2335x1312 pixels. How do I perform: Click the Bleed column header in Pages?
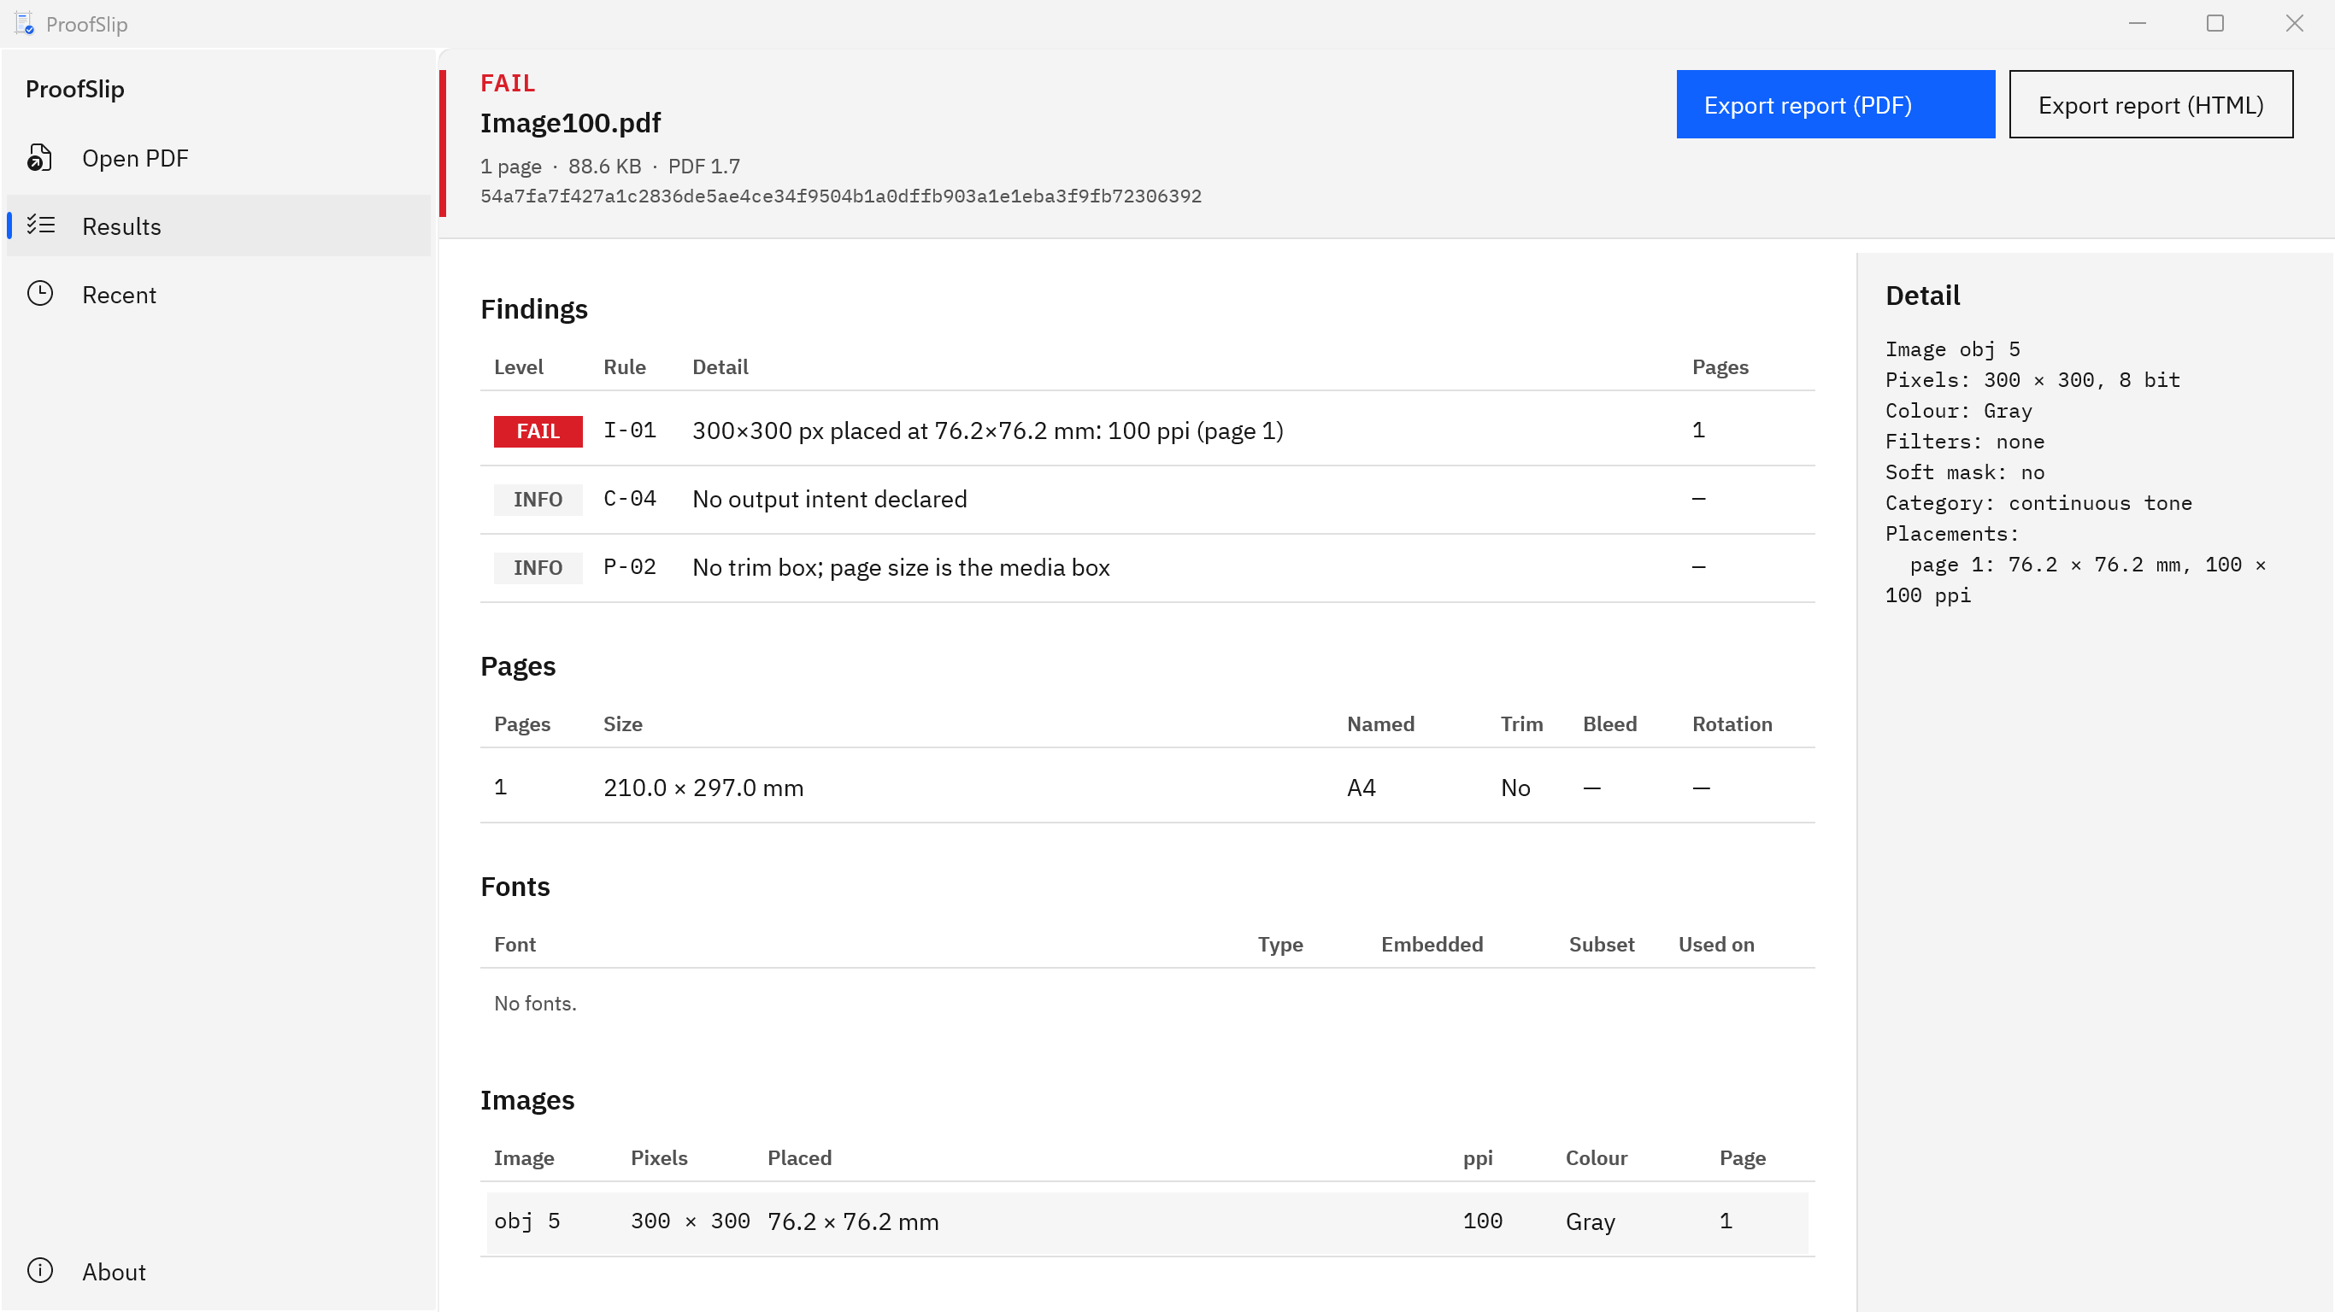point(1610,724)
